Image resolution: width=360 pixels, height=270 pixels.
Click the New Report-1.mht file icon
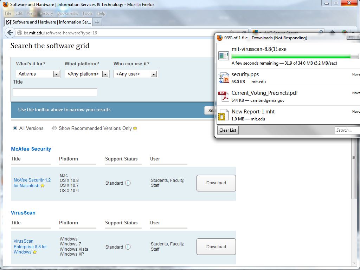(224, 115)
